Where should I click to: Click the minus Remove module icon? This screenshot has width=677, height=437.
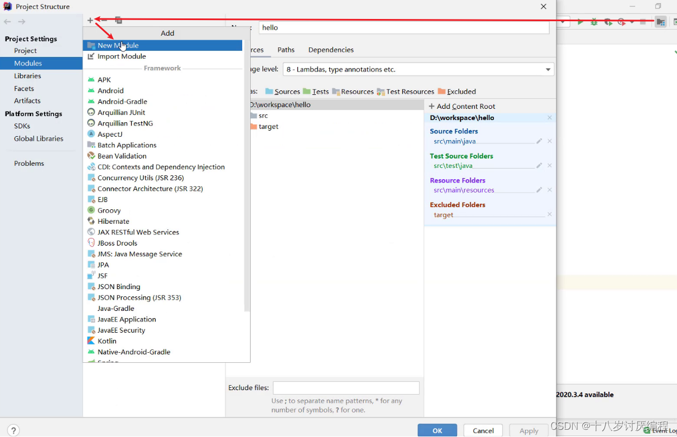pyautogui.click(x=104, y=20)
